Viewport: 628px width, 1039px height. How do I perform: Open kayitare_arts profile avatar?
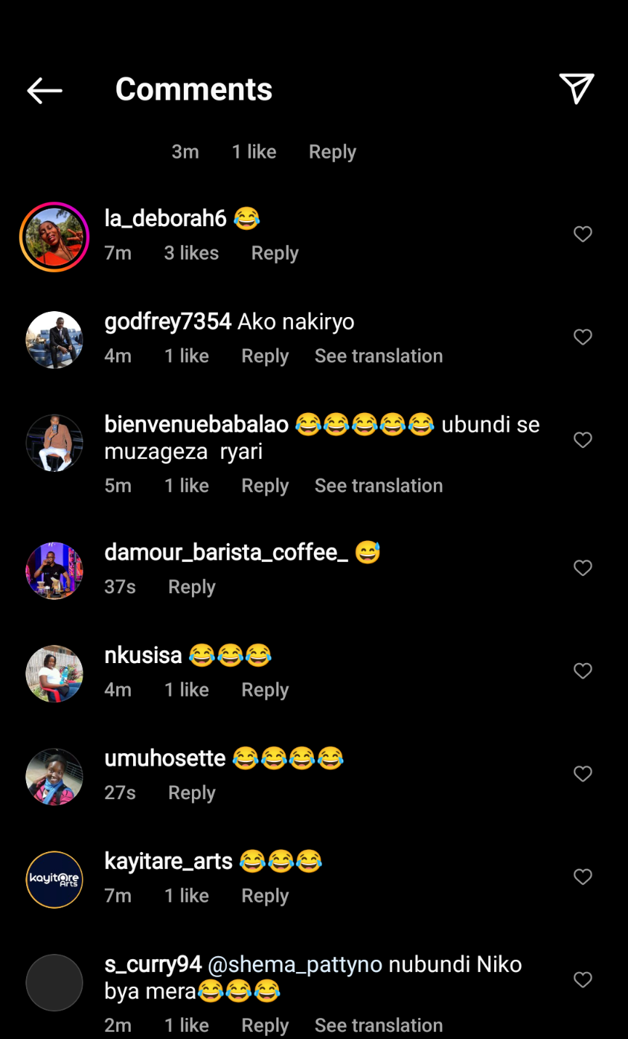(x=55, y=880)
